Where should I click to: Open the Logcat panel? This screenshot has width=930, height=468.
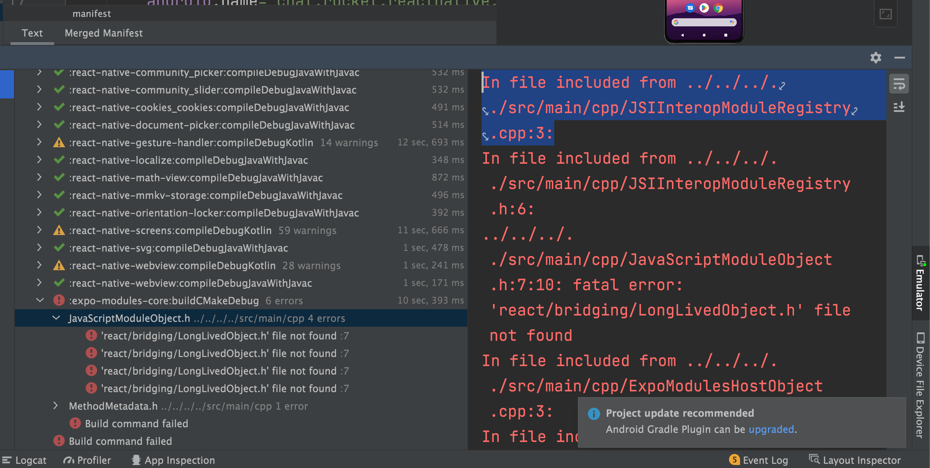[x=31, y=460]
